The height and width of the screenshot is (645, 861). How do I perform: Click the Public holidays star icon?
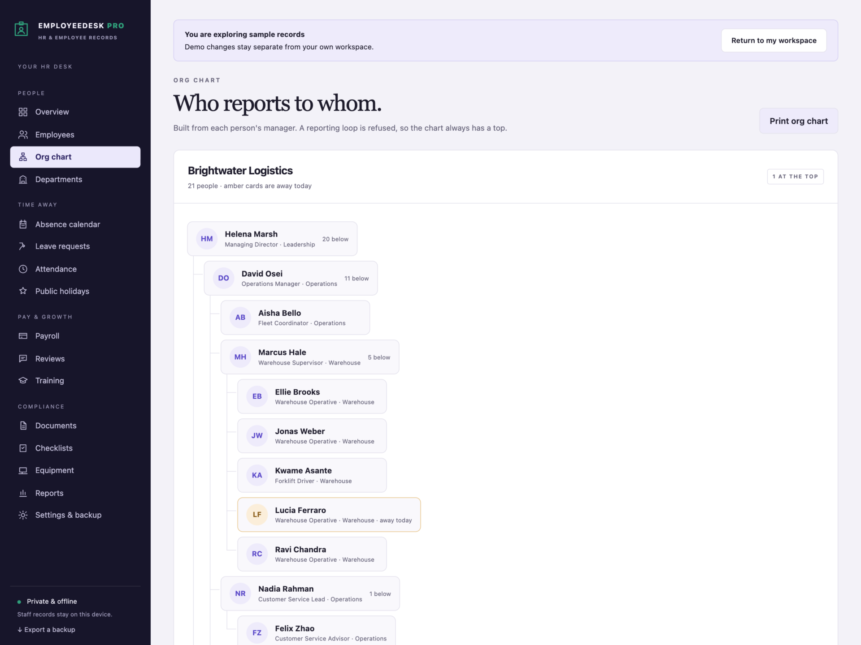click(x=23, y=291)
